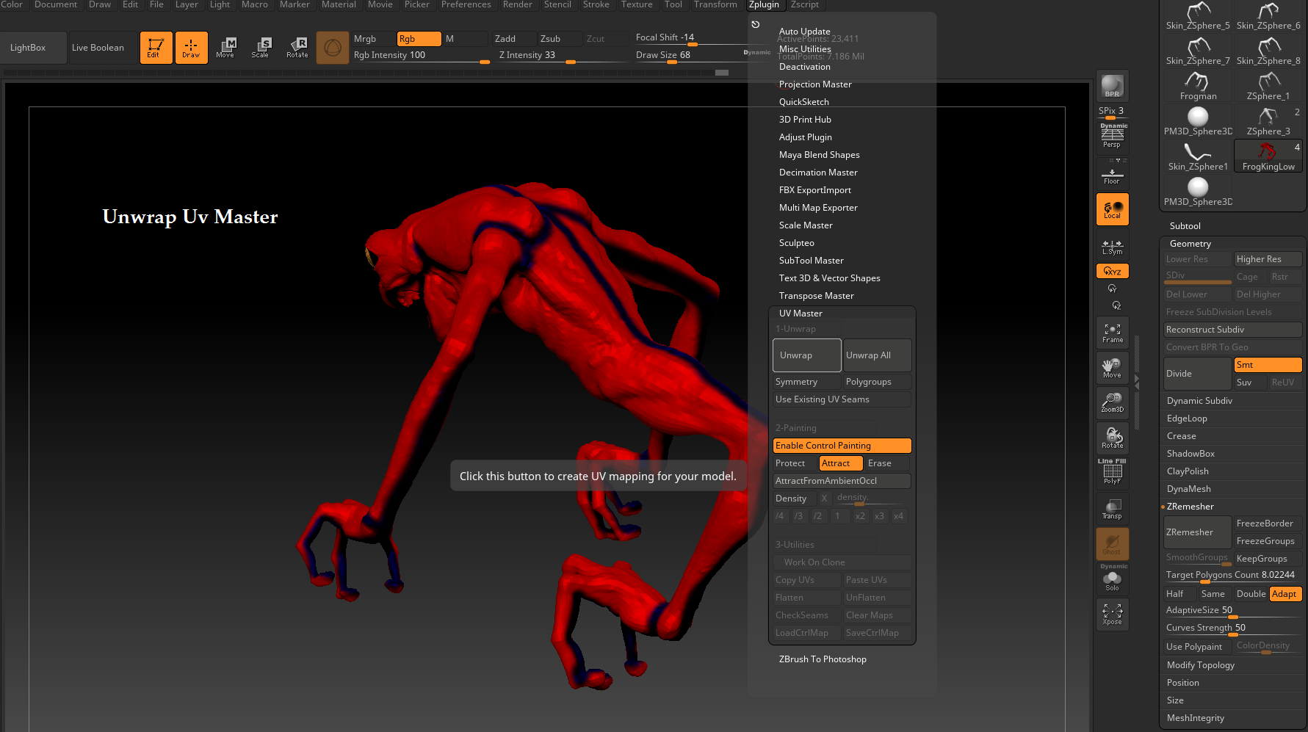
Task: Click the Unwrap All button
Action: point(877,355)
